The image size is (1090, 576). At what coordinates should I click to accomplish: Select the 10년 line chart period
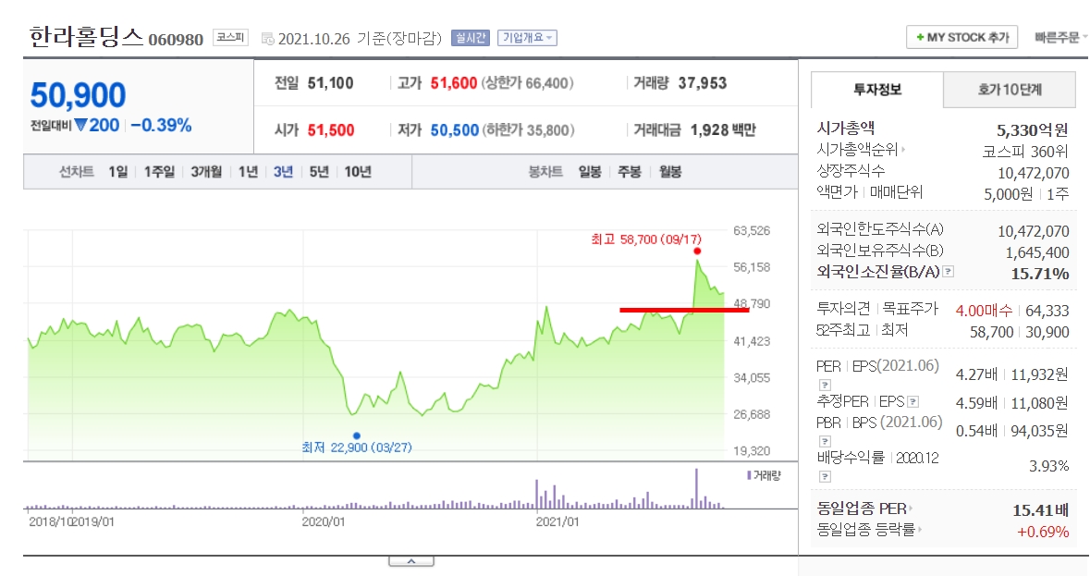coord(358,172)
